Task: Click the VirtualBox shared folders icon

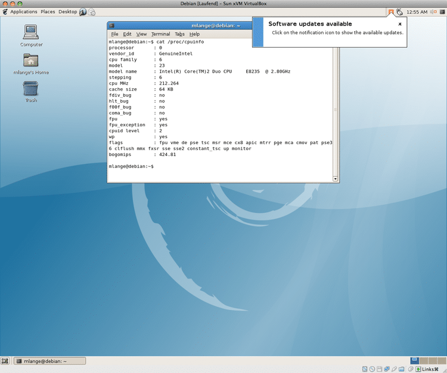Action: point(401,369)
